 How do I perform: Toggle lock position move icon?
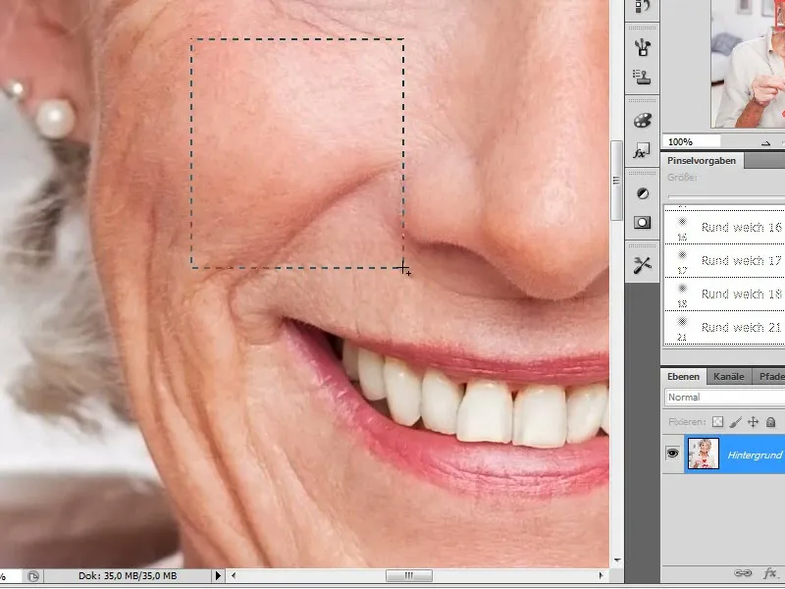753,421
